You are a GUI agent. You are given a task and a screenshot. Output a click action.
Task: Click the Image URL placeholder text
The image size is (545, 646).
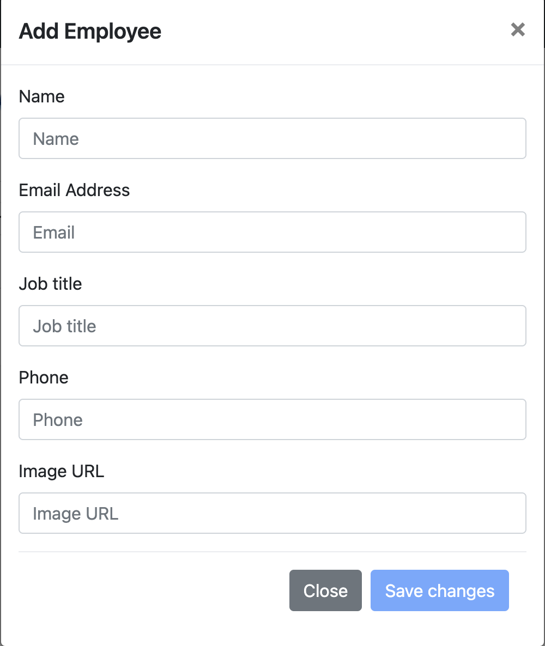click(74, 513)
